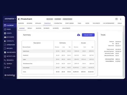Click the Search magnifier icon
The width and height of the screenshot is (127, 95).
coord(5,64)
